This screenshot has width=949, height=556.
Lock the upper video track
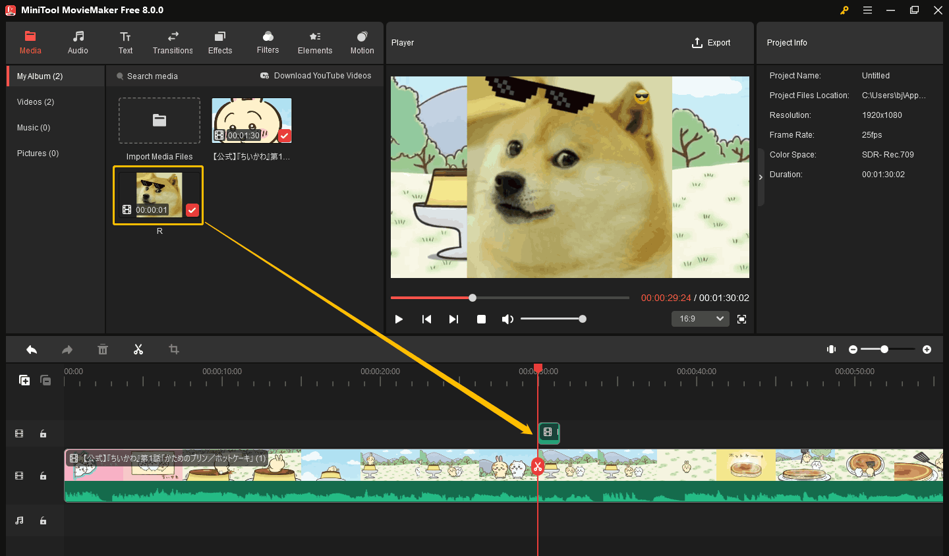pyautogui.click(x=43, y=433)
